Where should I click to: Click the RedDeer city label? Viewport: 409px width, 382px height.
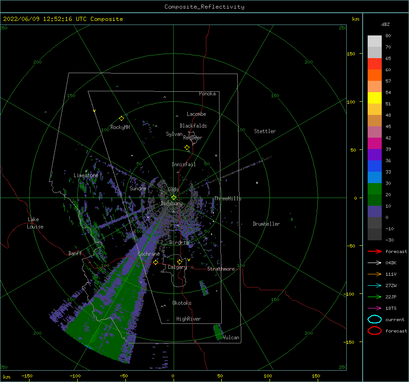click(193, 138)
